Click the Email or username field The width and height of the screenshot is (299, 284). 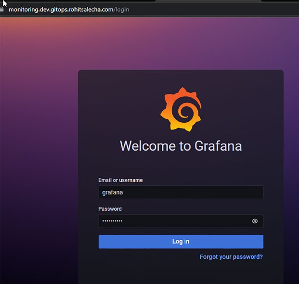point(181,193)
